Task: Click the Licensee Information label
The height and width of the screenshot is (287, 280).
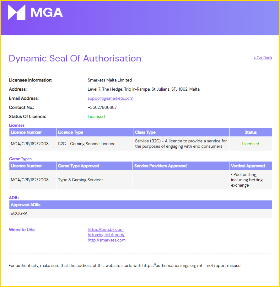Action: [30, 80]
